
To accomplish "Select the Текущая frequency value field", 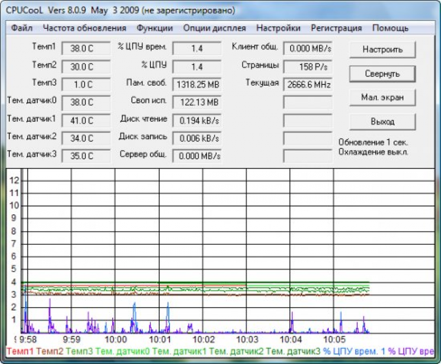I will (308, 85).
